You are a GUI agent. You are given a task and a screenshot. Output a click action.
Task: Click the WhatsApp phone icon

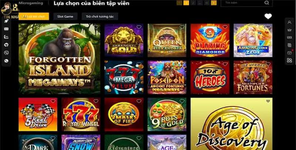point(6,60)
